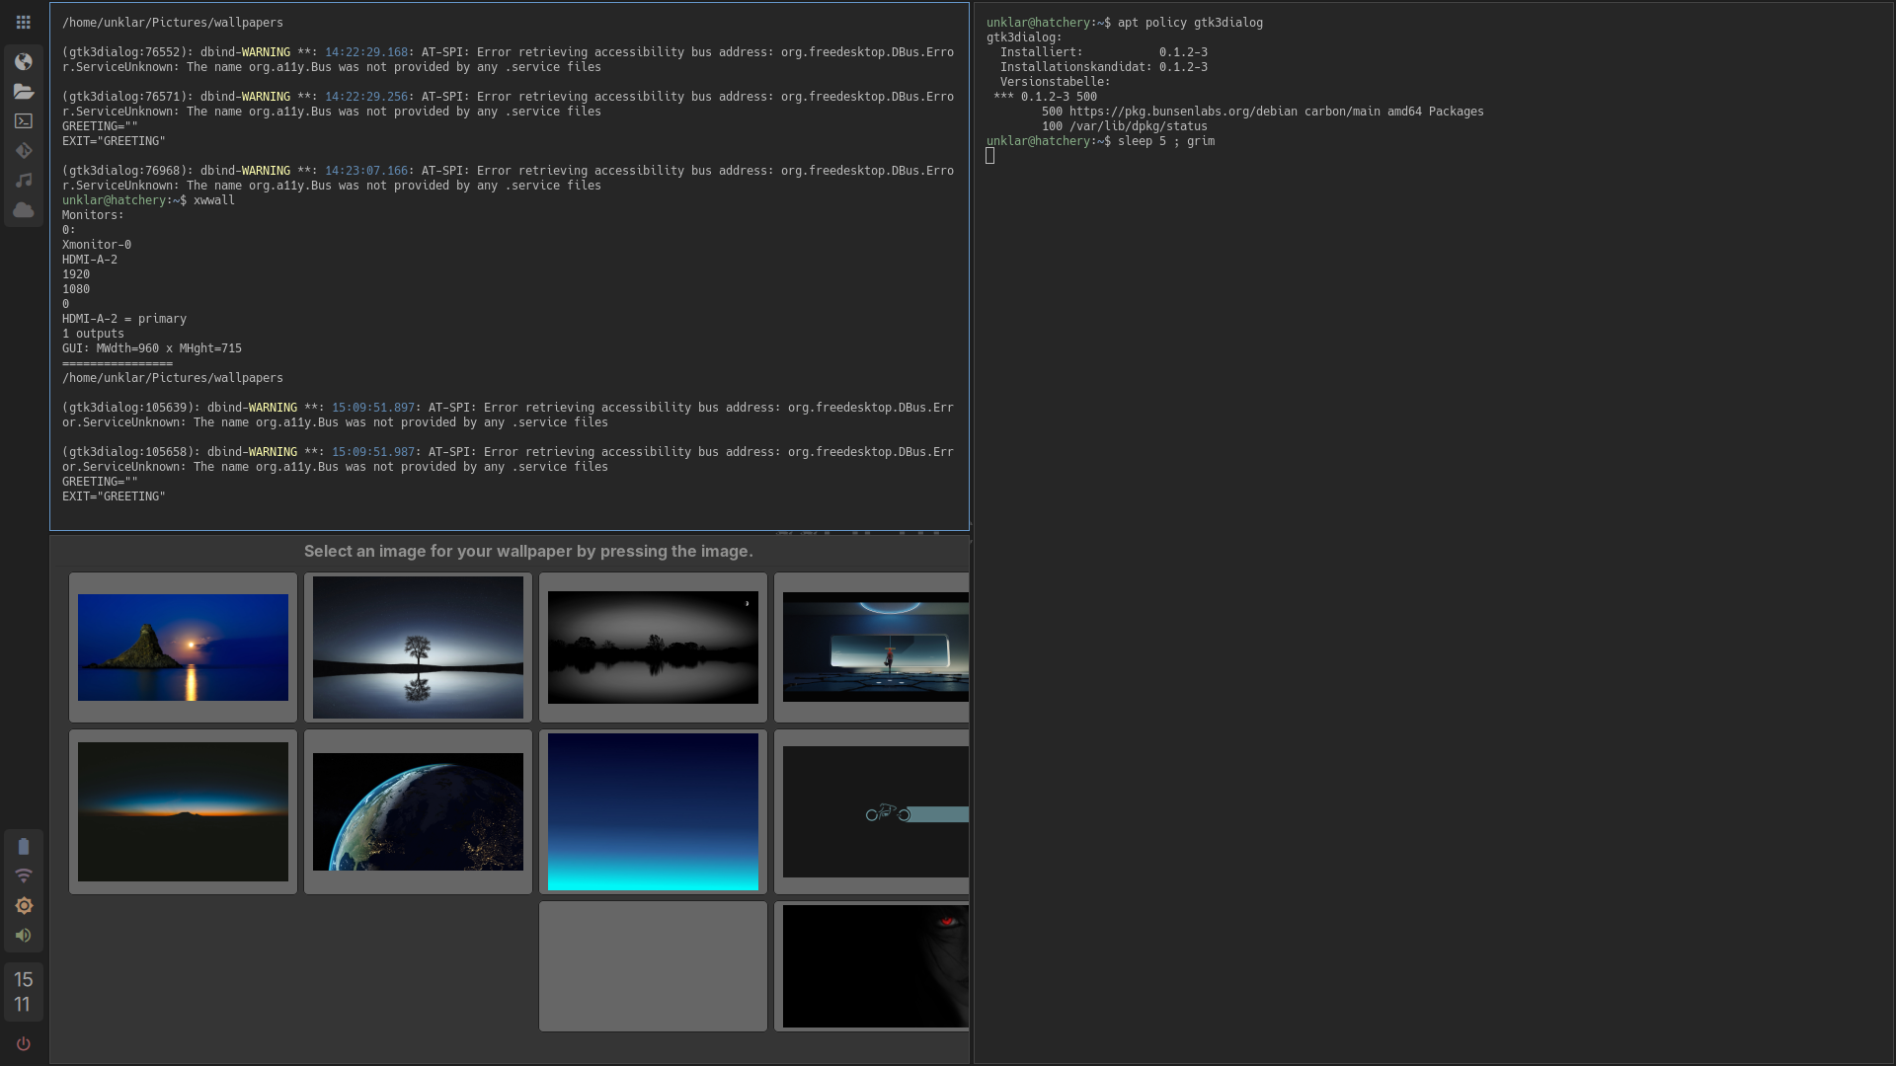The image size is (1896, 1066).
Task: Select the Earth from space wallpaper
Action: [418, 811]
